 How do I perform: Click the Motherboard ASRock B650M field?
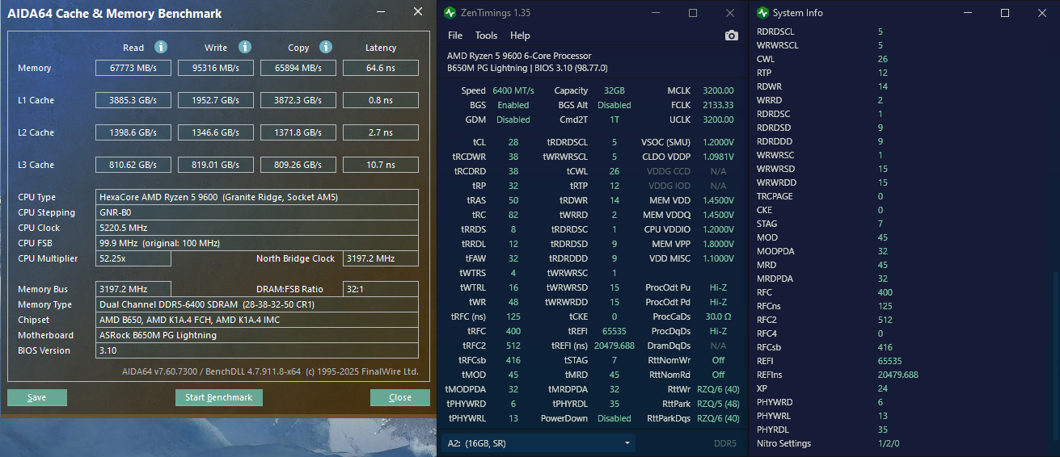point(257,335)
